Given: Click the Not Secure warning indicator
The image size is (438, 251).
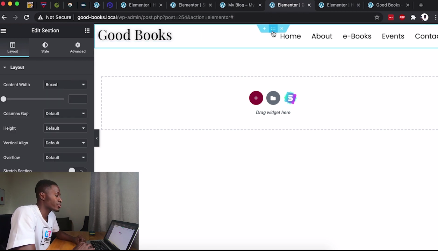Looking at the screenshot, I should click(55, 17).
